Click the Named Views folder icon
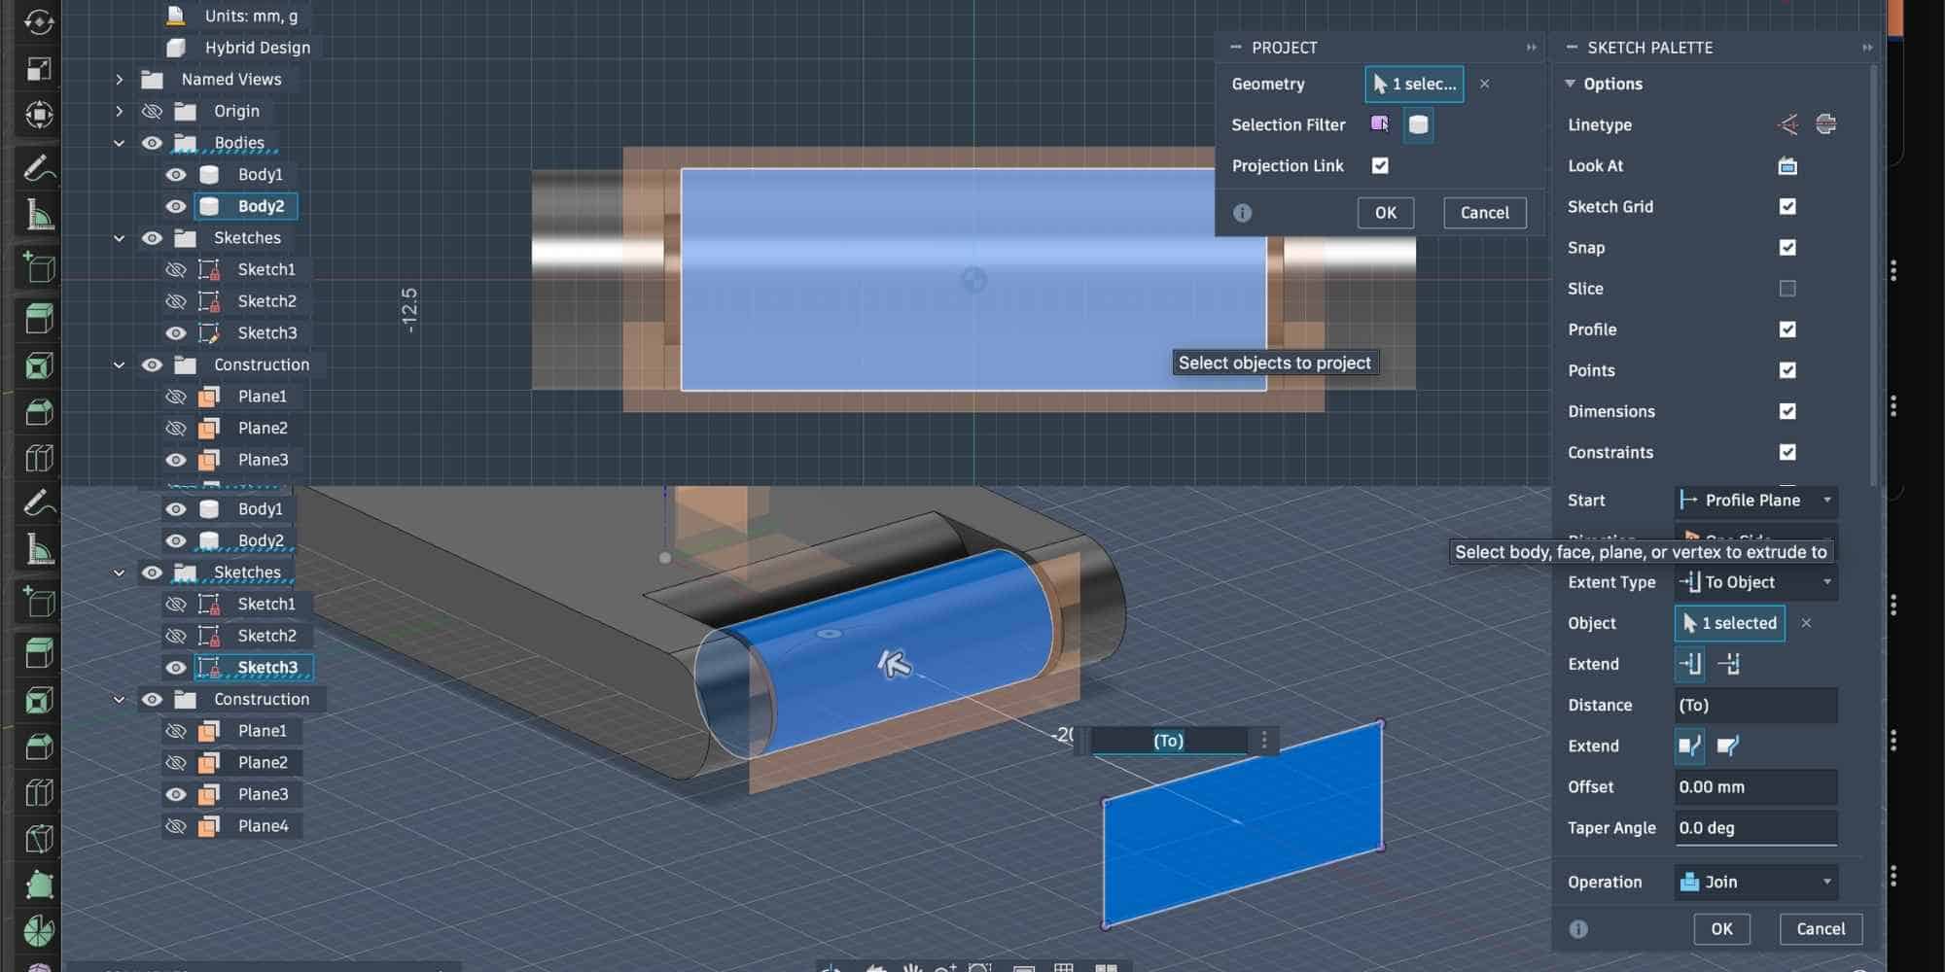 pos(152,80)
